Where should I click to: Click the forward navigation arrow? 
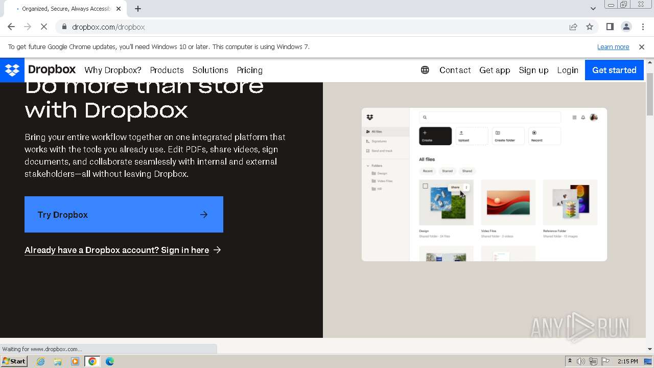tap(28, 27)
